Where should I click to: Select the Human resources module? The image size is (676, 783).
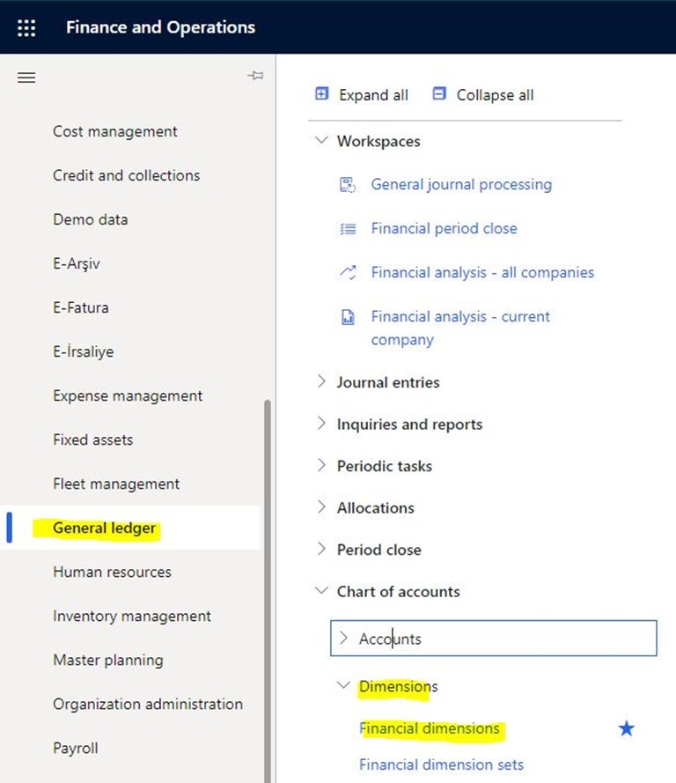(x=112, y=572)
